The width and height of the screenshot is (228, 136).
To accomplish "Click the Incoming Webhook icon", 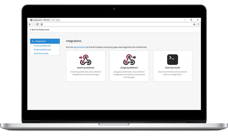I will point(85,60).
